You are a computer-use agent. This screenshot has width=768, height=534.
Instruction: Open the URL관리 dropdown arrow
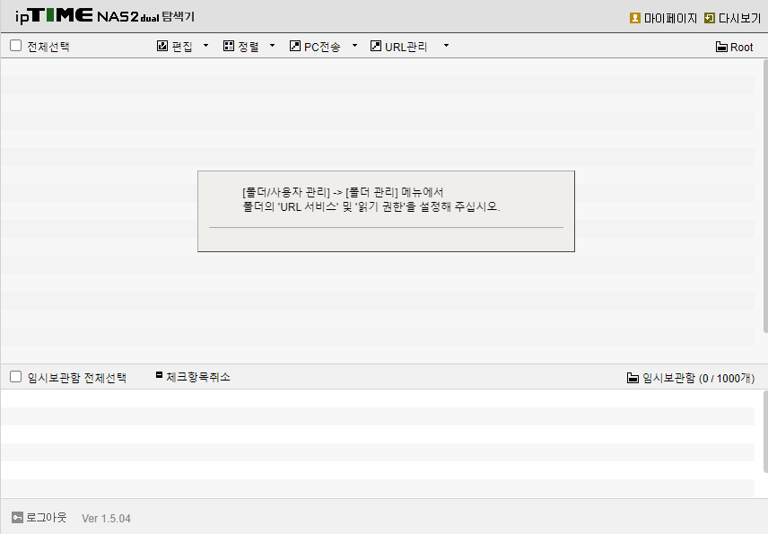[x=446, y=46]
